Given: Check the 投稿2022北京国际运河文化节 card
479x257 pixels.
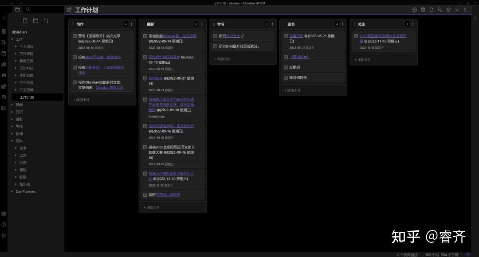Looking at the screenshot, I should 145,147.
